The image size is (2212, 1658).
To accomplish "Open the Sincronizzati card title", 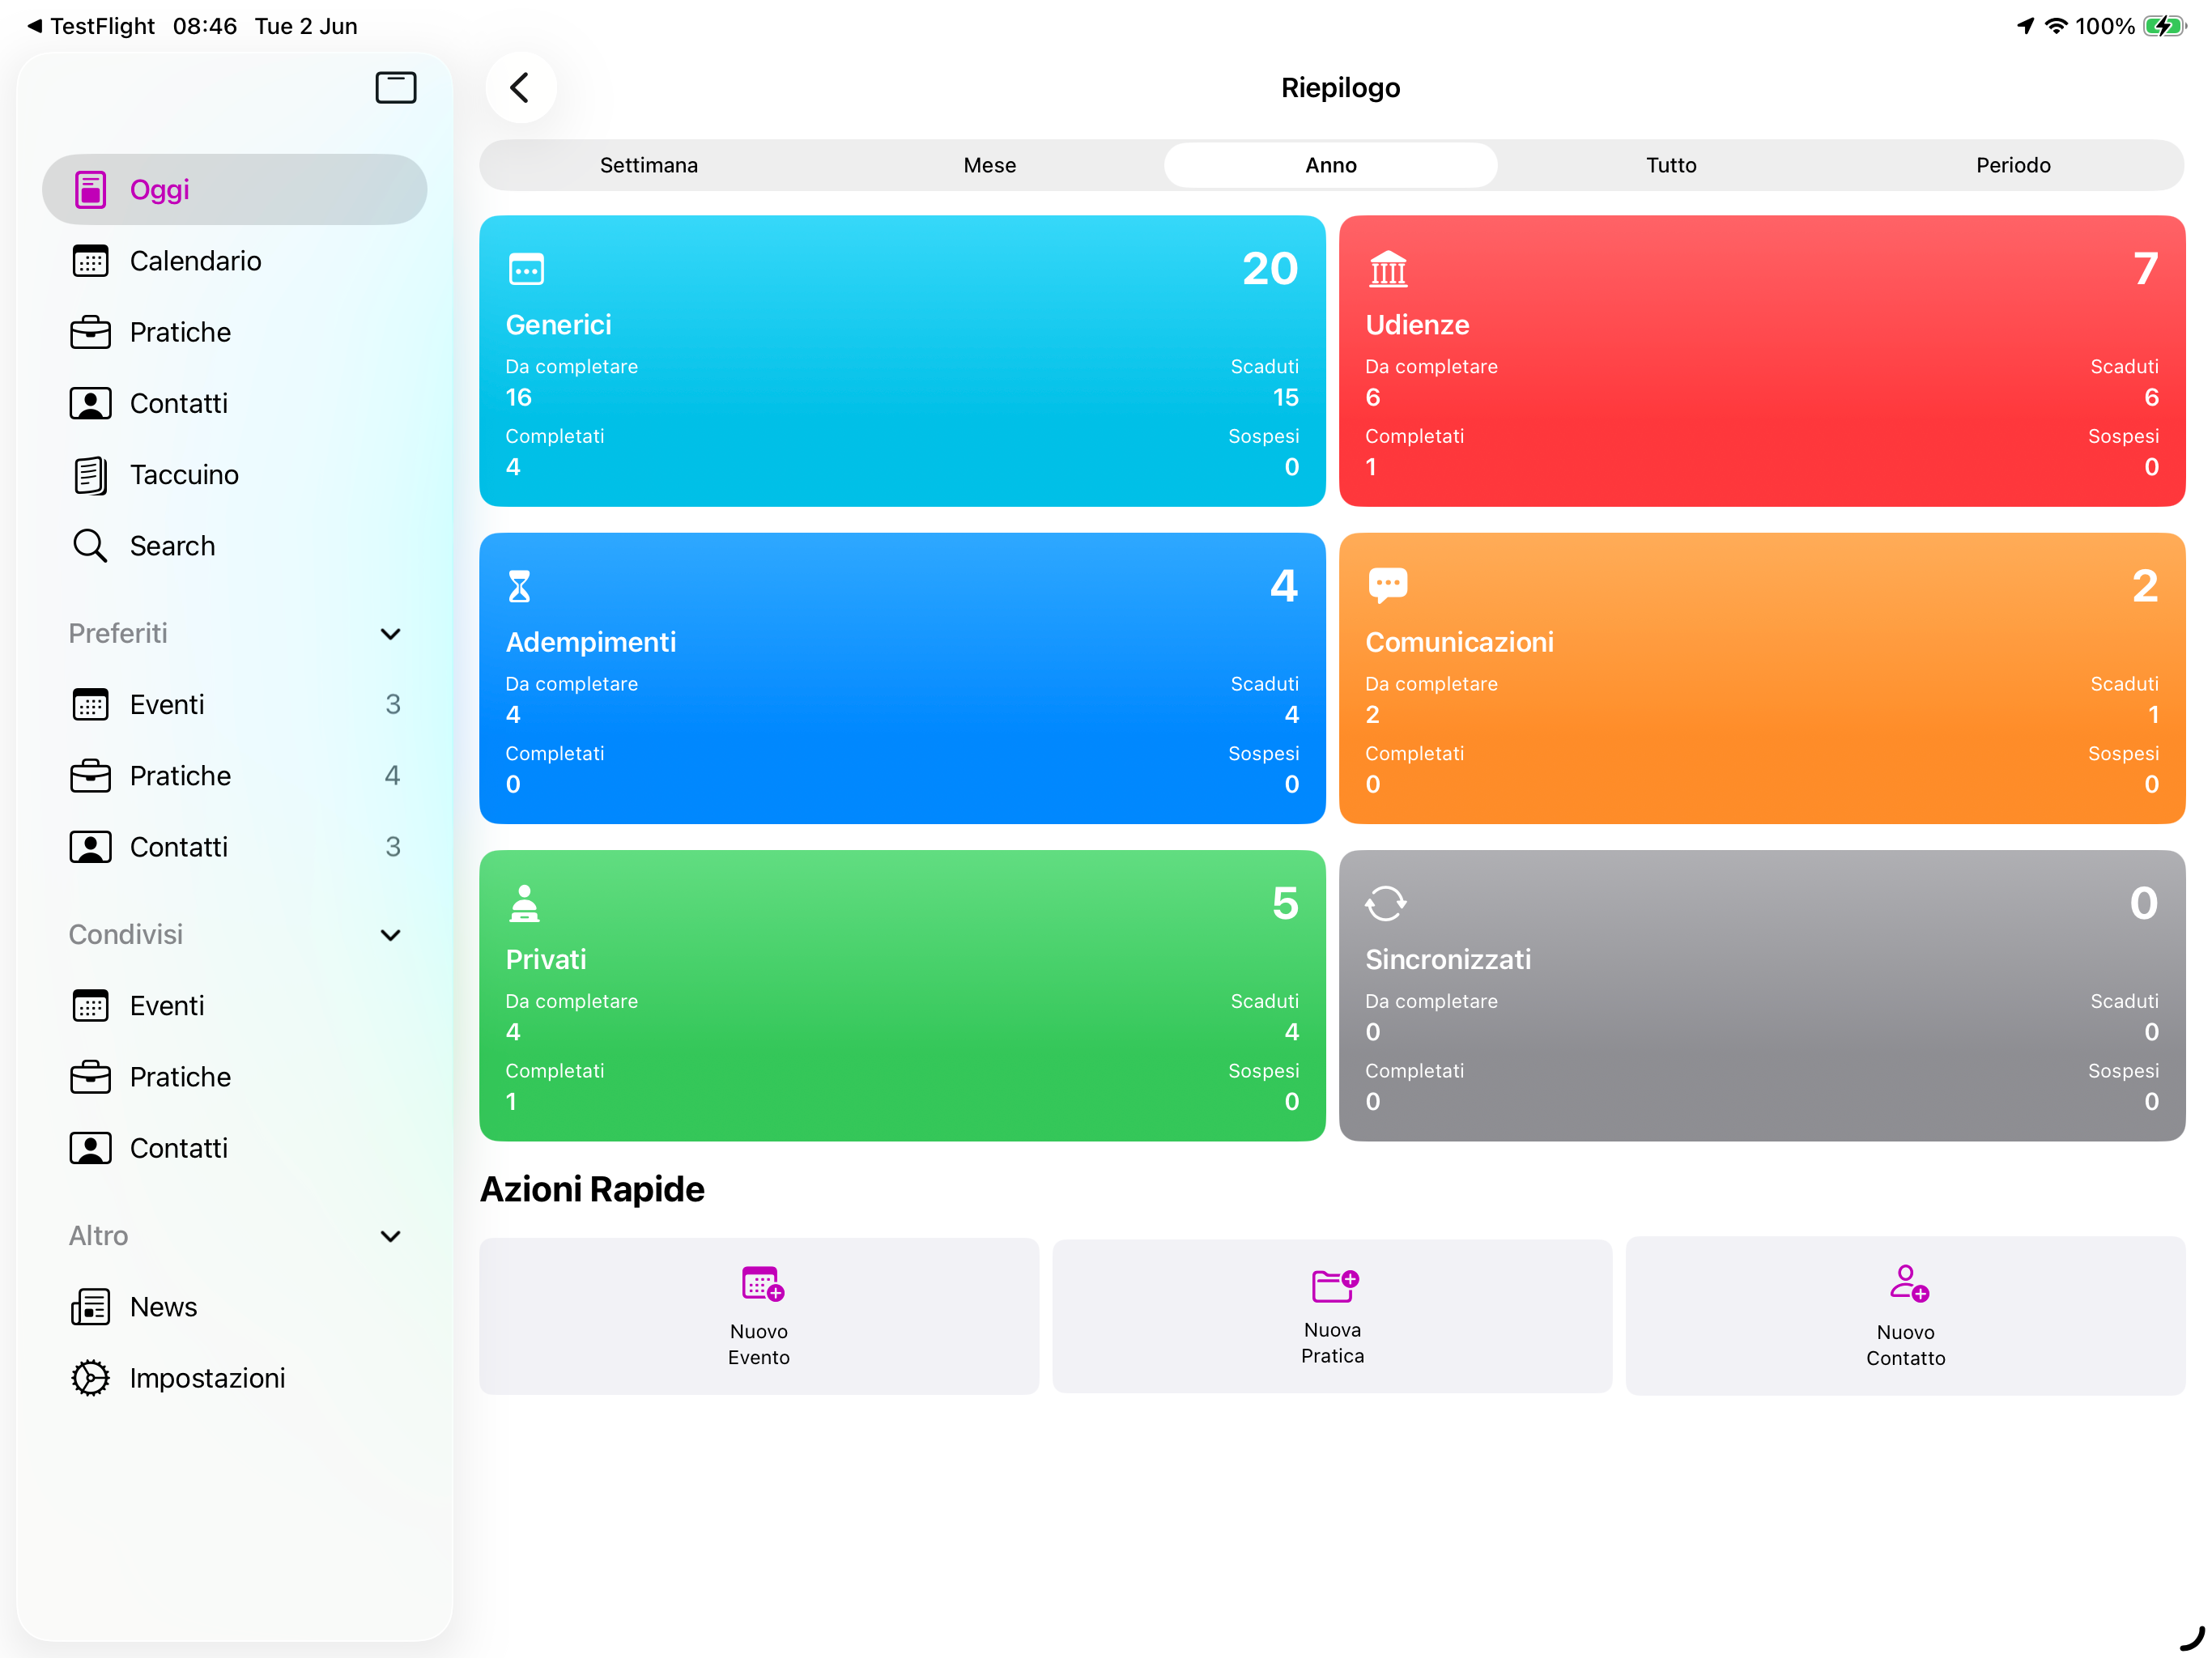I will coord(1448,959).
